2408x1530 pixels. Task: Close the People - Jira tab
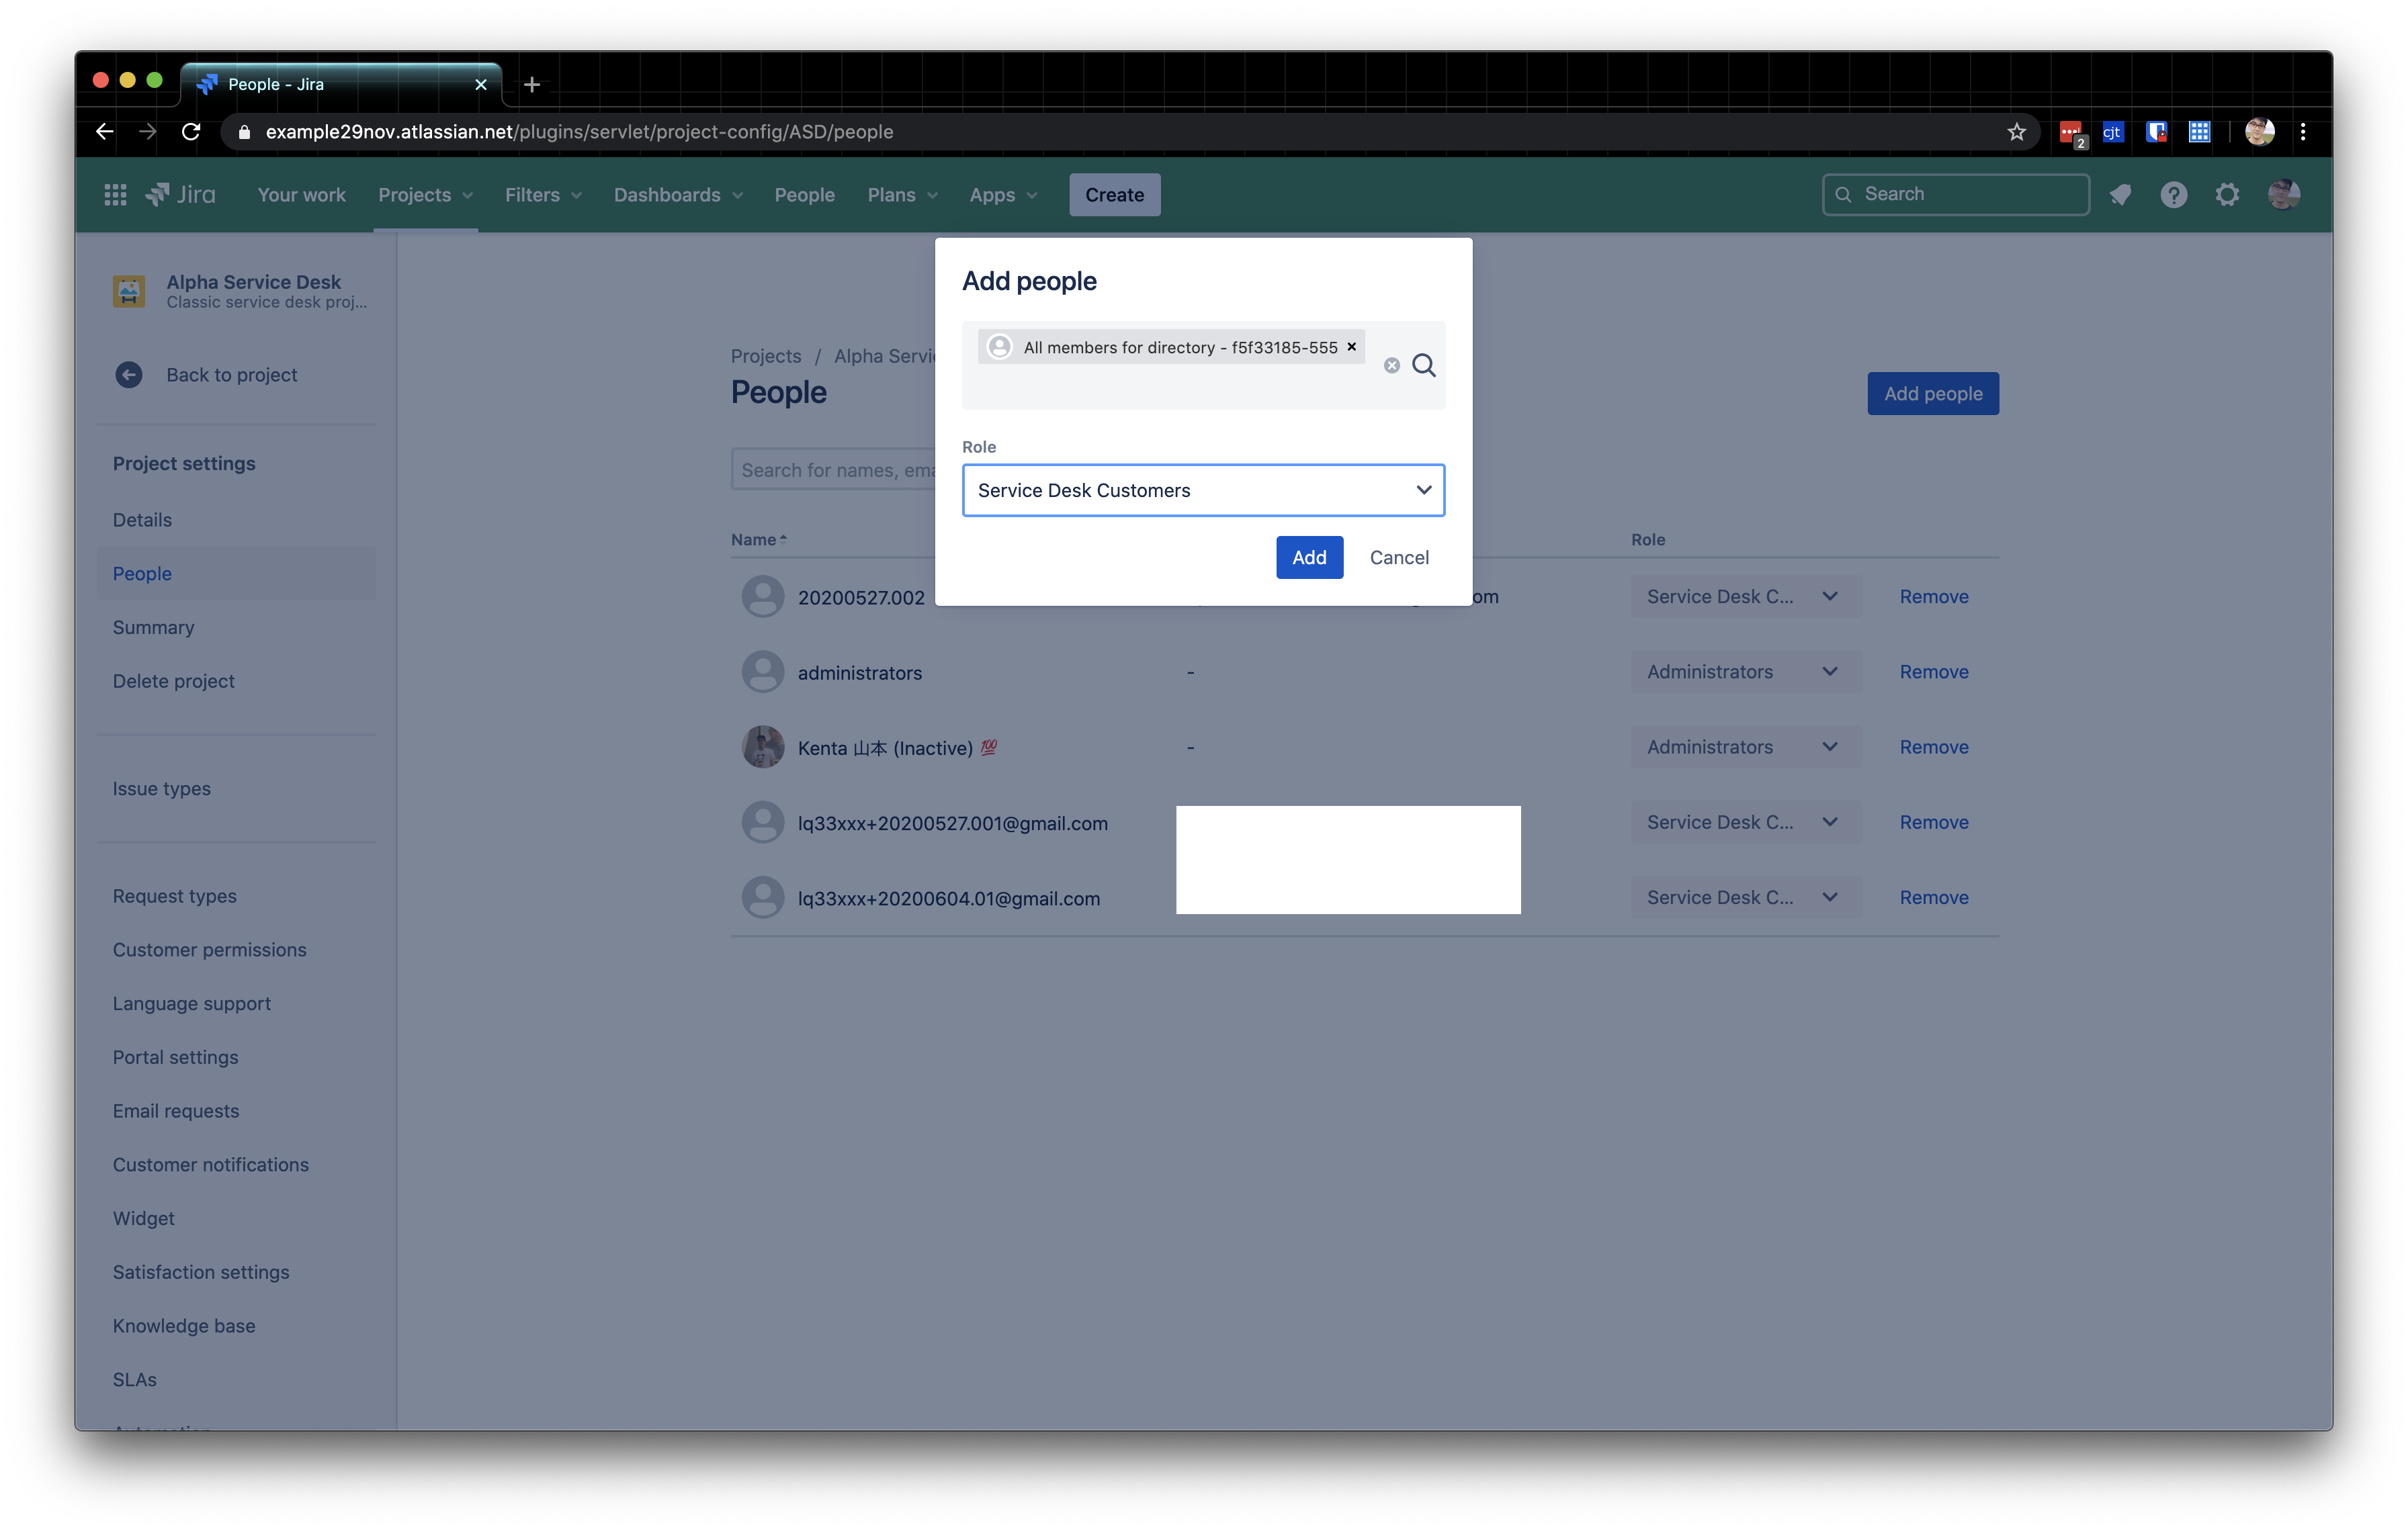481,85
